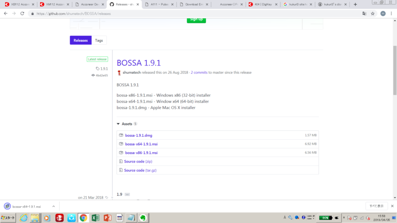Open the shumatech author profile link

pos(132,72)
